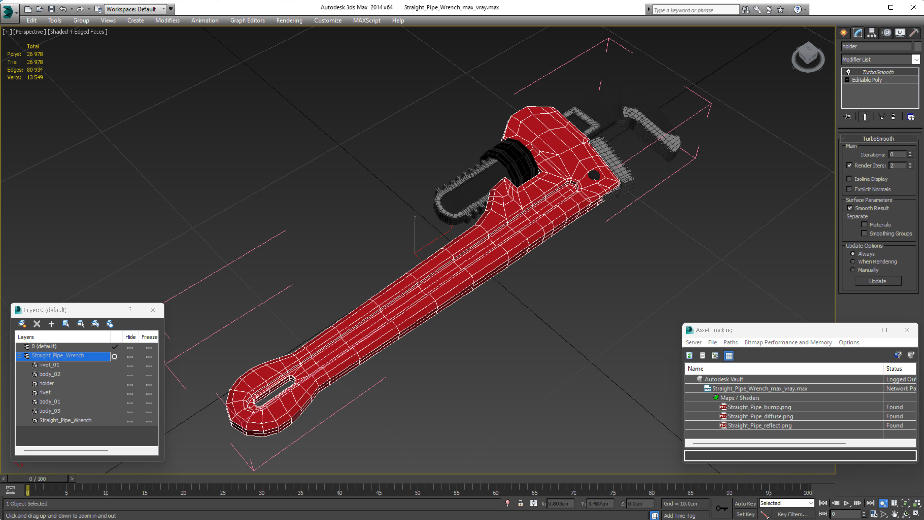Open the Utilities panel tab

coord(914,33)
